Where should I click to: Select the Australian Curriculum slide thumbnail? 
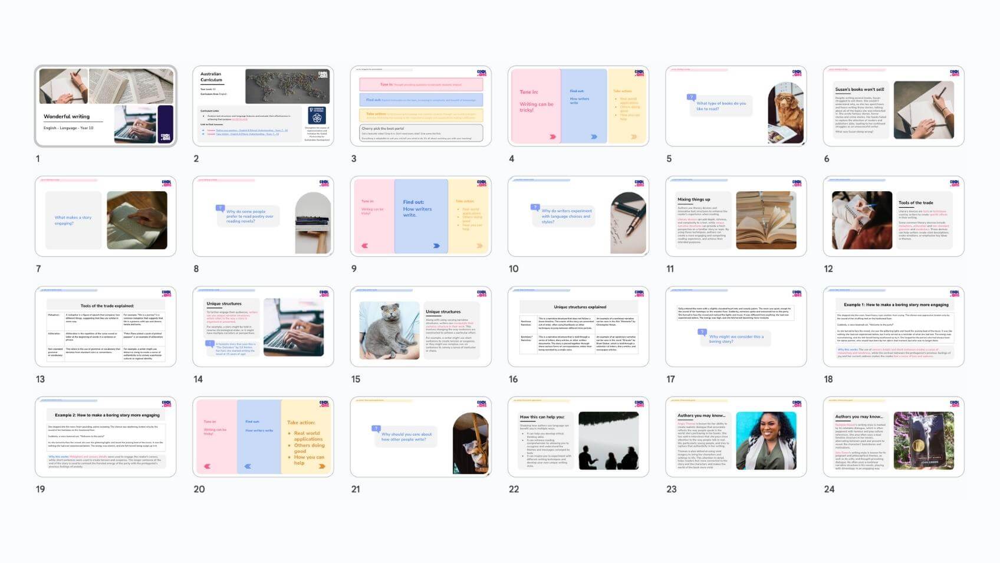pyautogui.click(x=263, y=106)
